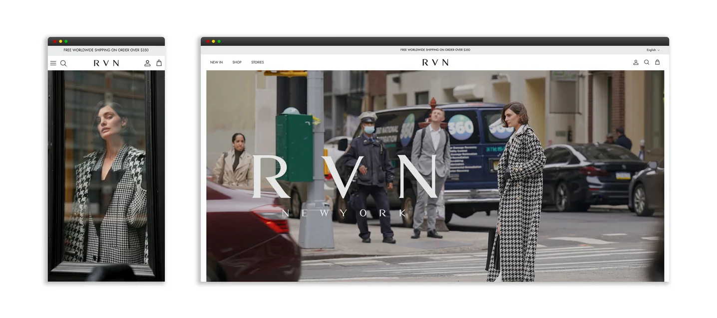Image resolution: width=717 pixels, height=318 pixels.
Task: Open the NEW IN menu item
Action: tap(216, 62)
